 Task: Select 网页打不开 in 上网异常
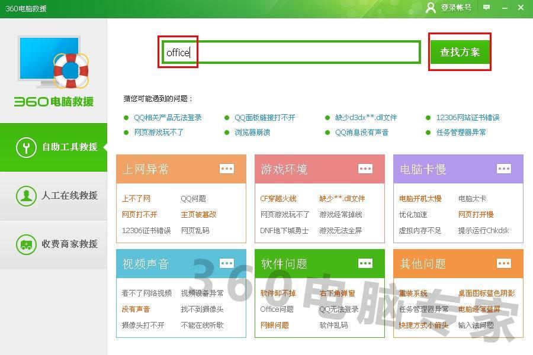[x=139, y=214]
